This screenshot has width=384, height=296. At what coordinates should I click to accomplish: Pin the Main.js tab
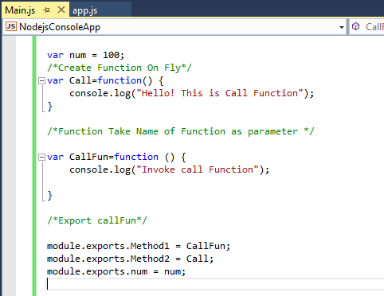[x=47, y=10]
